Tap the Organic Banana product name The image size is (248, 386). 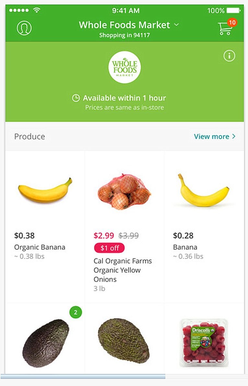(40, 247)
